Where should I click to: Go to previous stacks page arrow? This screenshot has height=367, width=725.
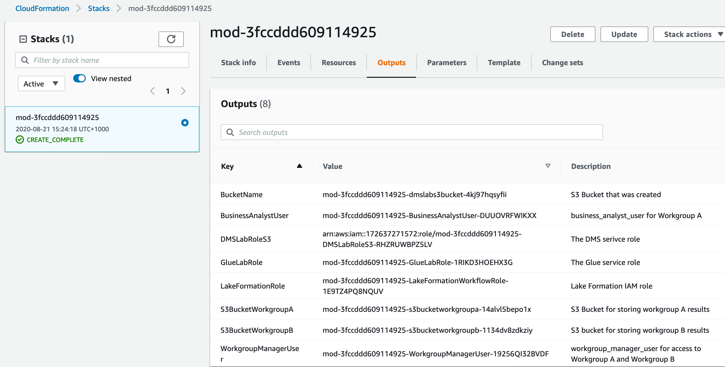click(152, 91)
